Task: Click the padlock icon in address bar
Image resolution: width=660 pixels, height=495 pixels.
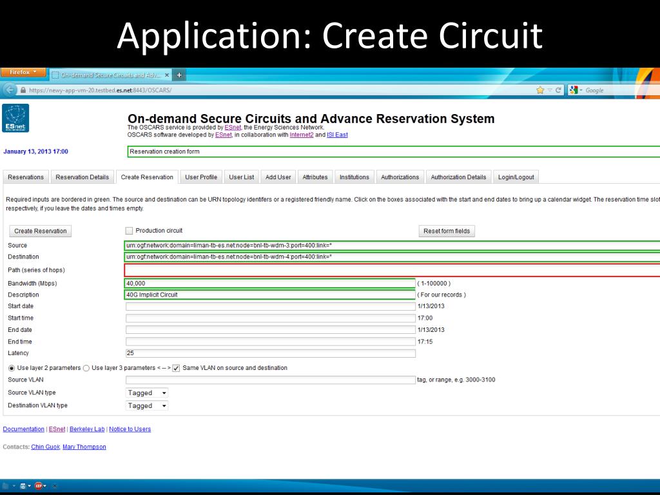Action: (x=23, y=90)
